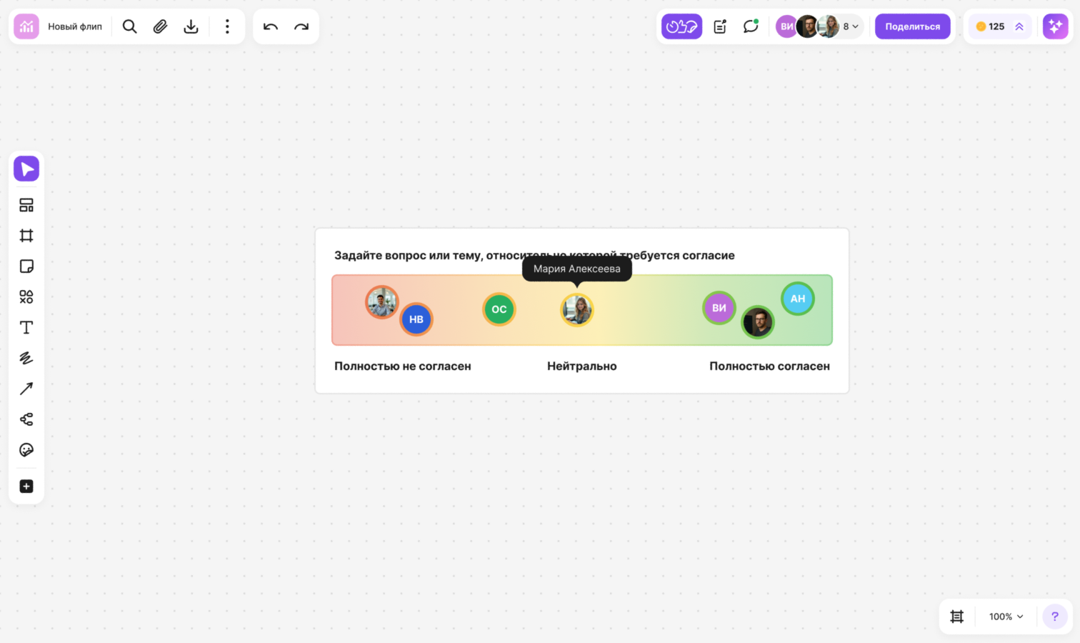Open the three-dot more options menu
This screenshot has height=643, width=1080.
(227, 26)
